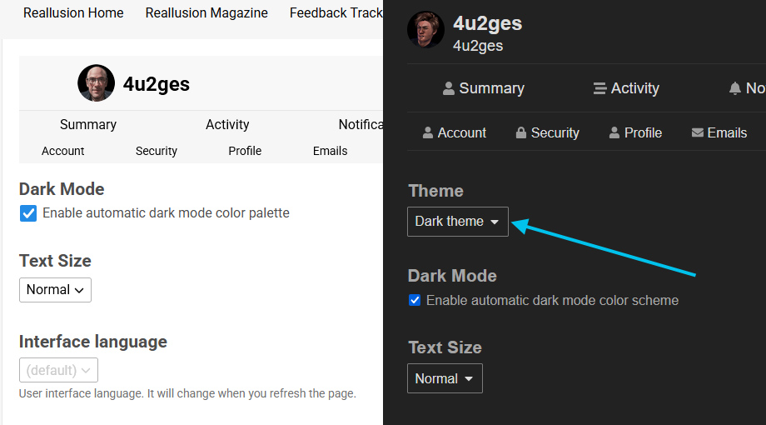The image size is (766, 425).
Task: Go to Reallusion Magazine link
Action: (x=206, y=12)
